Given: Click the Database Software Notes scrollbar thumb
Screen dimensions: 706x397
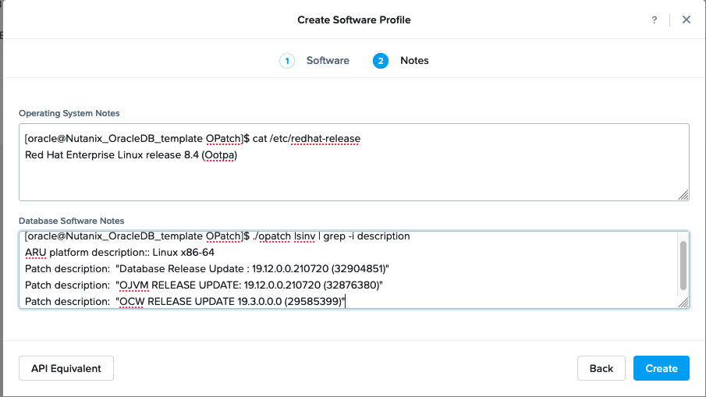Looking at the screenshot, I should click(x=683, y=265).
